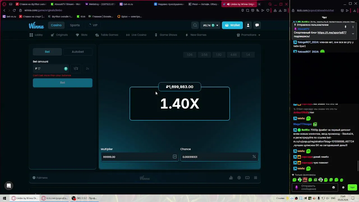Click the green Чат send button
This screenshot has width=359, height=202.
(x=352, y=187)
